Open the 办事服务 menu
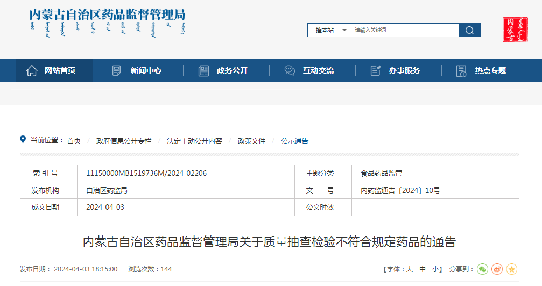 [x=404, y=70]
